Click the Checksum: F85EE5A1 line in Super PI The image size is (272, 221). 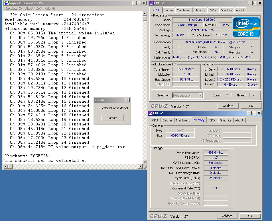pyautogui.click(x=28, y=156)
